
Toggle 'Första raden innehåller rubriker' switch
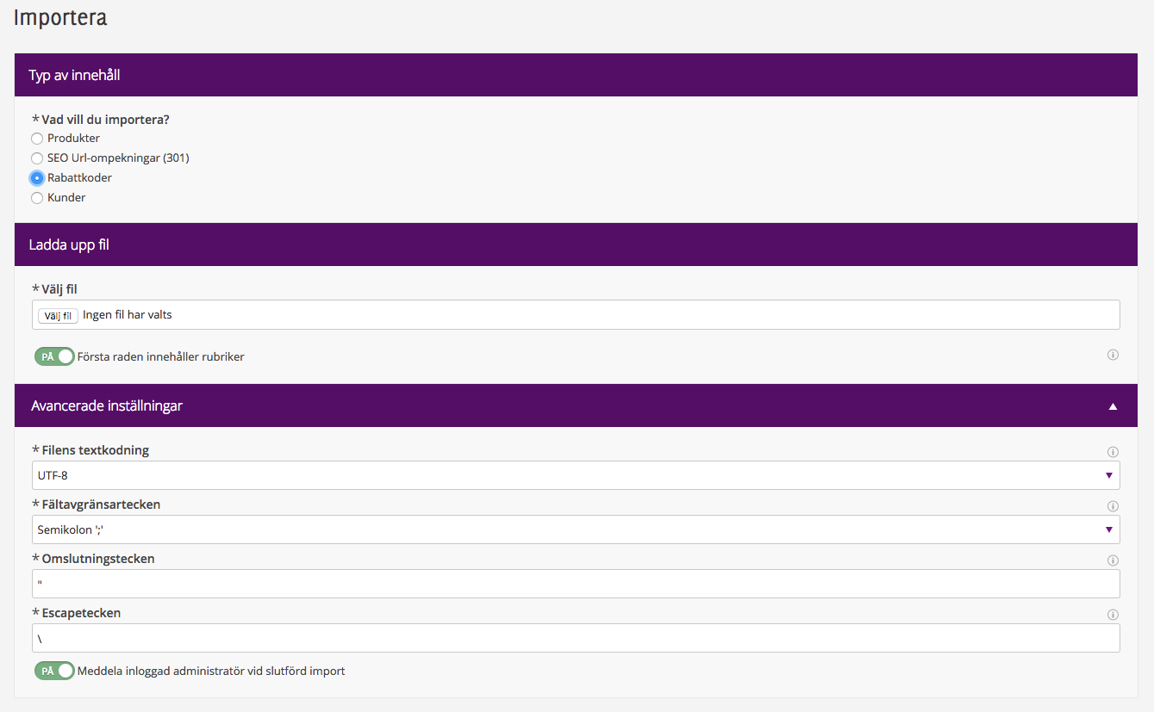click(54, 356)
